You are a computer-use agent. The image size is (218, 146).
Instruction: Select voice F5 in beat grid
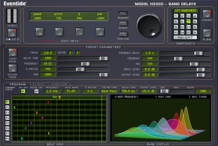pos(7,123)
